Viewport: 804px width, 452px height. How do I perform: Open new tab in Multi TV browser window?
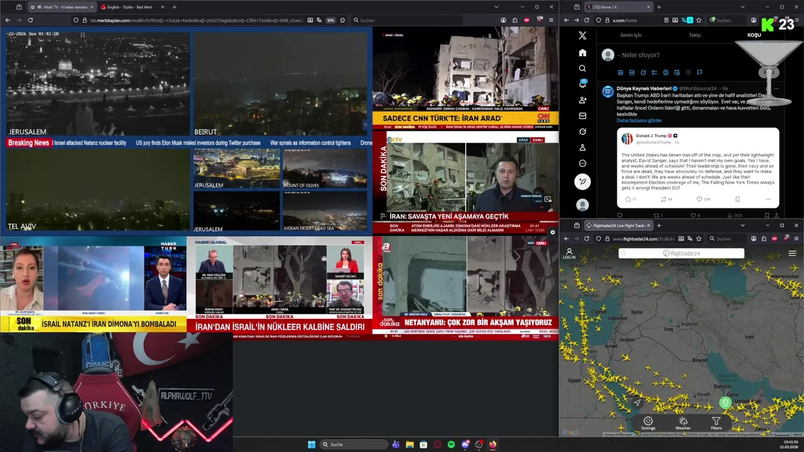tap(174, 7)
